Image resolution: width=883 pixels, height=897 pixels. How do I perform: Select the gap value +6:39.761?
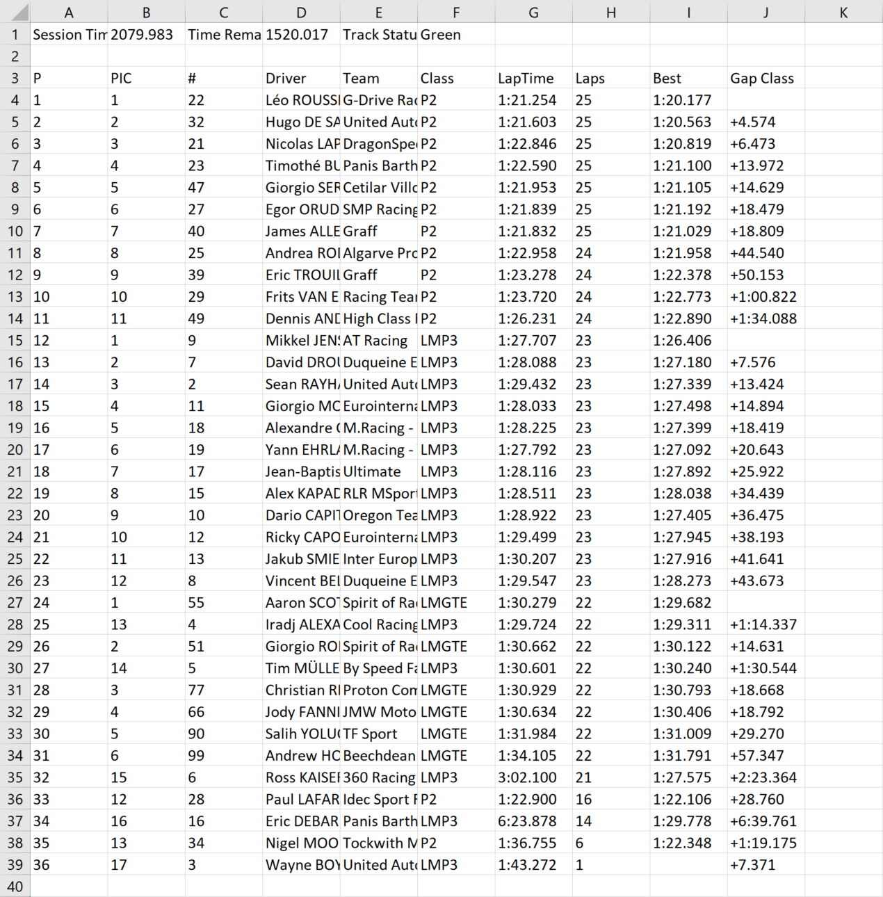(765, 821)
